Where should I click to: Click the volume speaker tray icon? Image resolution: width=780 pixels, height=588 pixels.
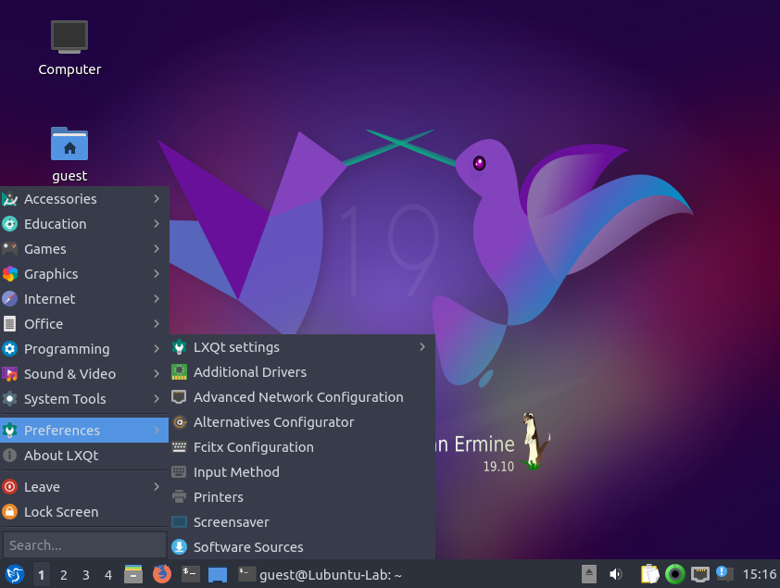pos(615,575)
